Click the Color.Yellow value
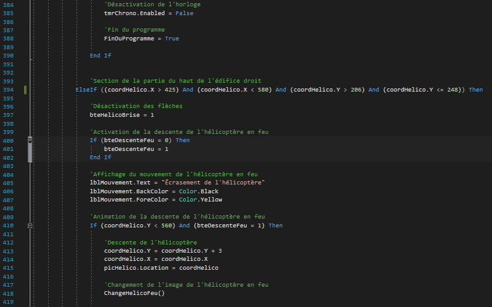The image size is (492, 307). (x=200, y=200)
